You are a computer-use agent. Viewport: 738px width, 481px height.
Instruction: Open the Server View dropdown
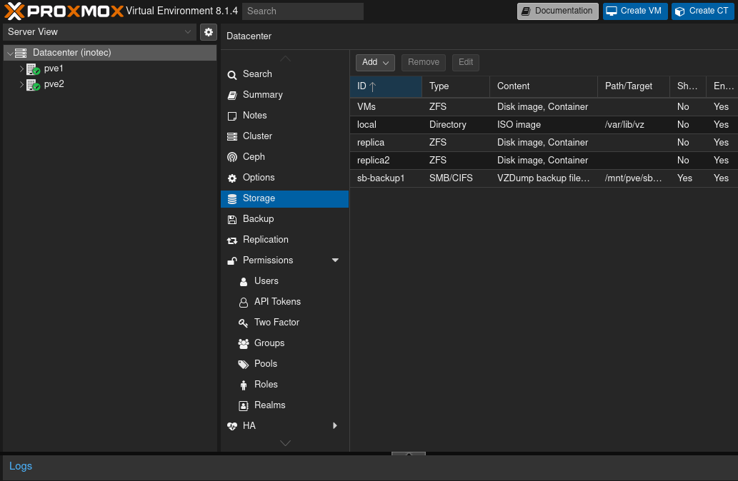(x=188, y=32)
